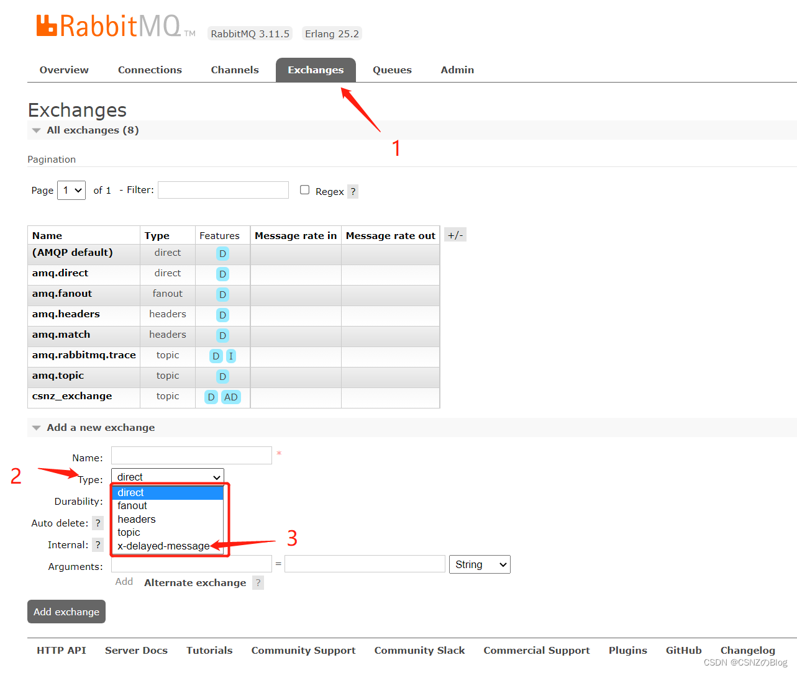The image size is (797, 673).
Task: Open the Community Slack footer link
Action: point(419,650)
